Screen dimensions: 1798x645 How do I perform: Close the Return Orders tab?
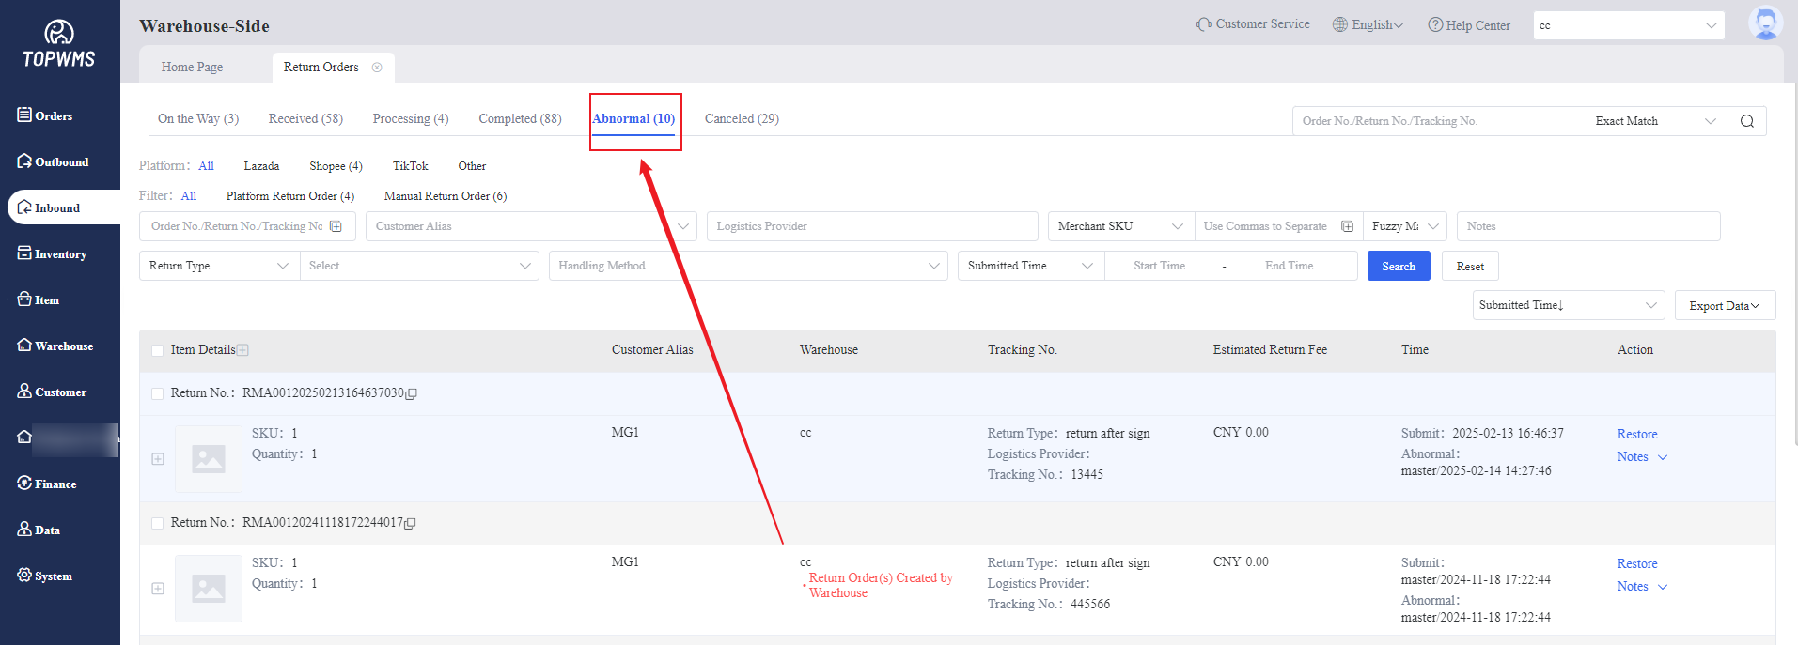(377, 68)
